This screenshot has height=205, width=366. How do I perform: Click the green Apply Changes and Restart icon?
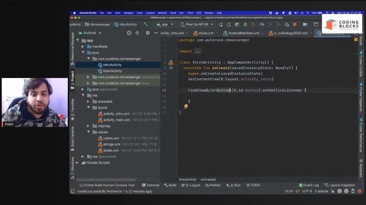(221, 24)
